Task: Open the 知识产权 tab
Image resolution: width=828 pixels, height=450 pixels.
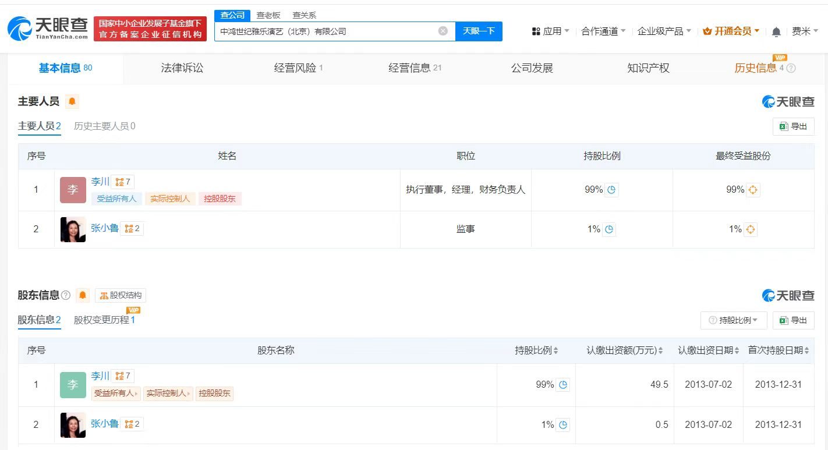Action: (x=648, y=68)
